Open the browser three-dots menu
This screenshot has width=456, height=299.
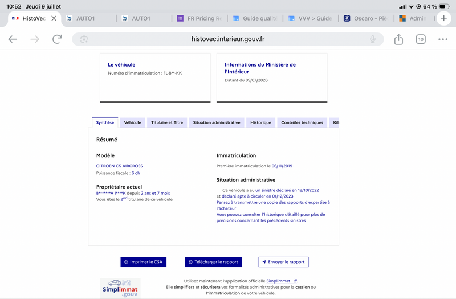click(443, 39)
